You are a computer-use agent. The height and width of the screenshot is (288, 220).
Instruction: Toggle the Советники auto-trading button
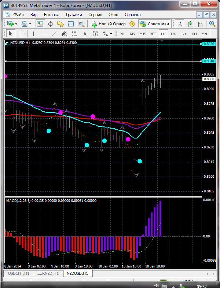[x=154, y=24]
